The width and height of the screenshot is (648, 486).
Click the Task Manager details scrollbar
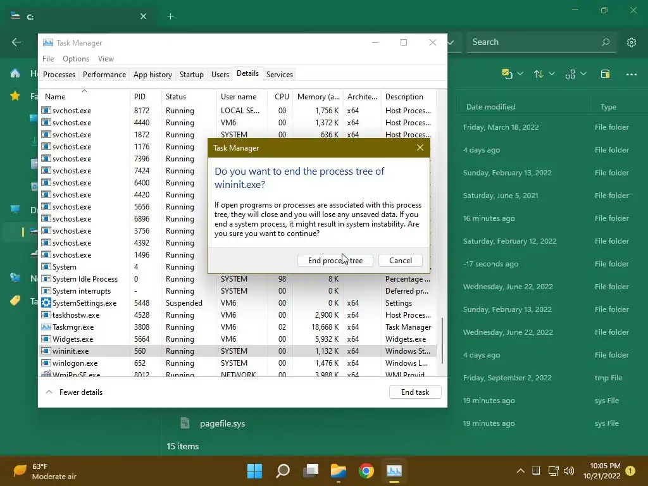click(x=442, y=340)
